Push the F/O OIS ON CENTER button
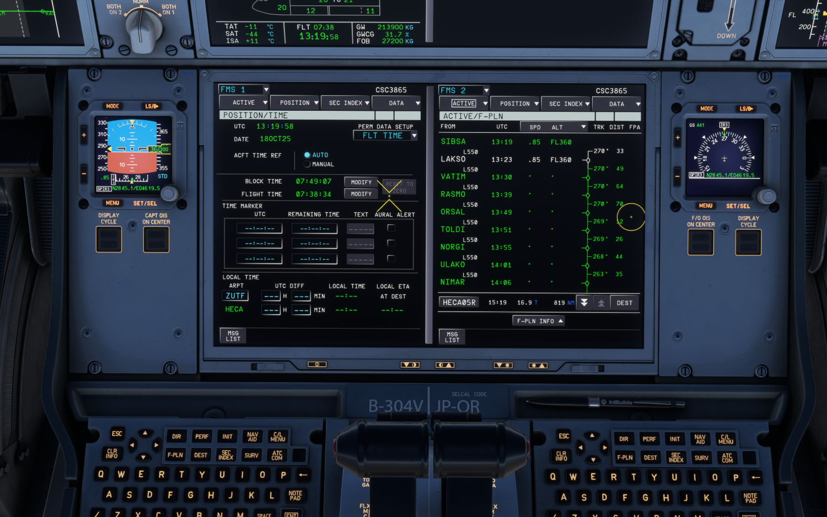 pyautogui.click(x=700, y=242)
